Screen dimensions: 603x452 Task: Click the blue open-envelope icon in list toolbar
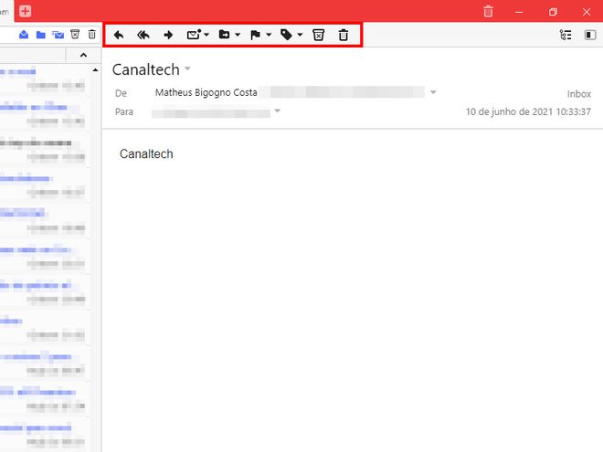24,35
